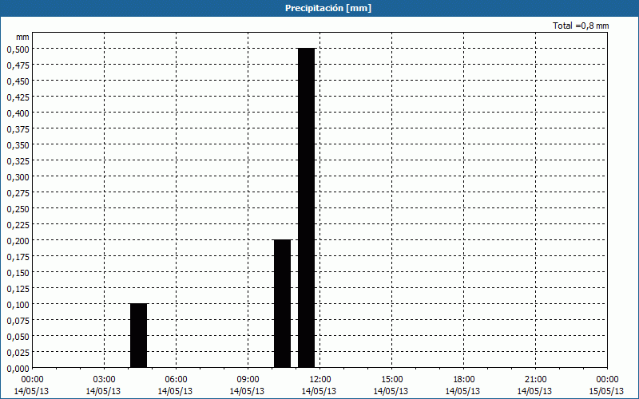Image resolution: width=639 pixels, height=399 pixels.
Task: Click the 00:00 label above 15/05/13
Action: point(607,380)
